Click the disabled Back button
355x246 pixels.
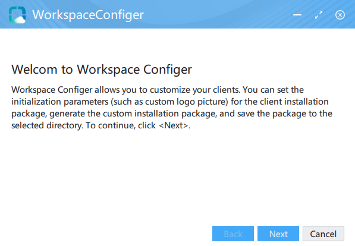233,234
